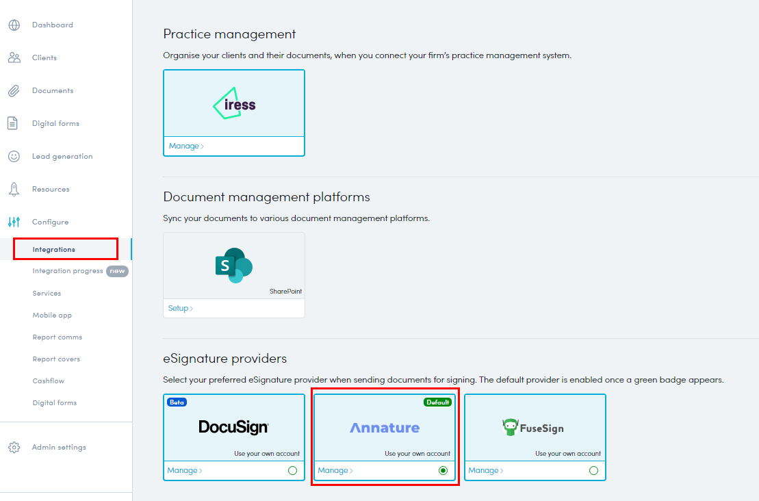
Task: Go to Integration progress menu item
Action: pos(67,271)
